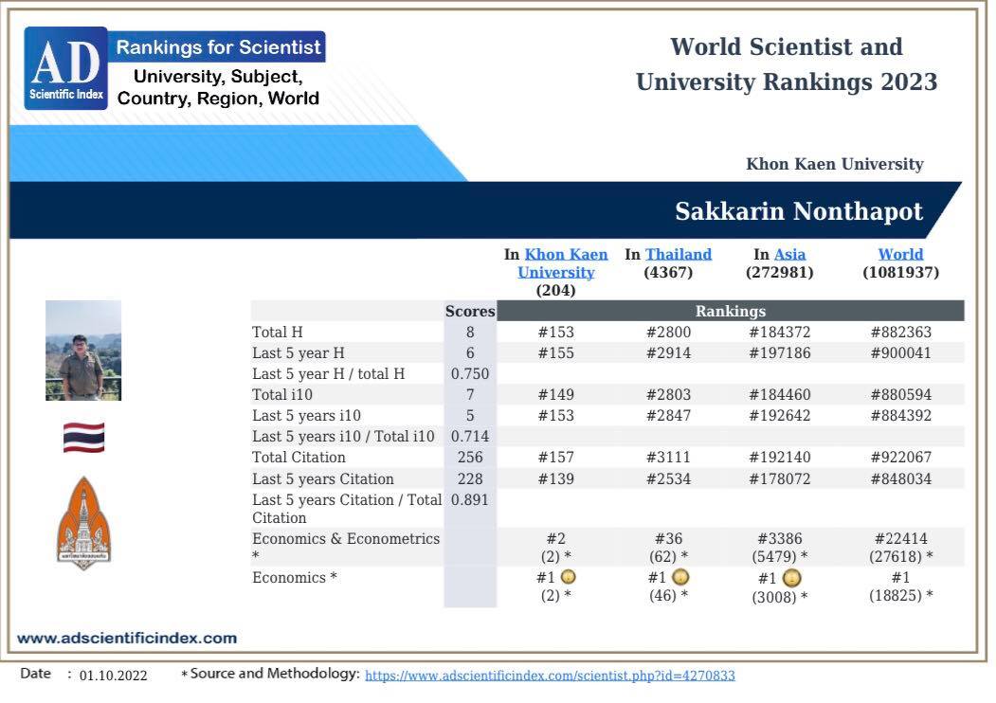The width and height of the screenshot is (996, 703).
Task: Click the Economics world rank #1 (18825)
Action: 900,586
